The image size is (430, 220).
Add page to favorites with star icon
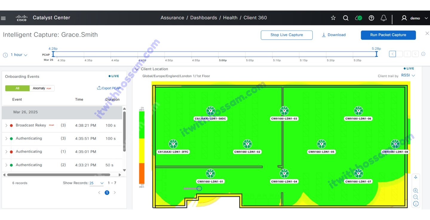333,18
